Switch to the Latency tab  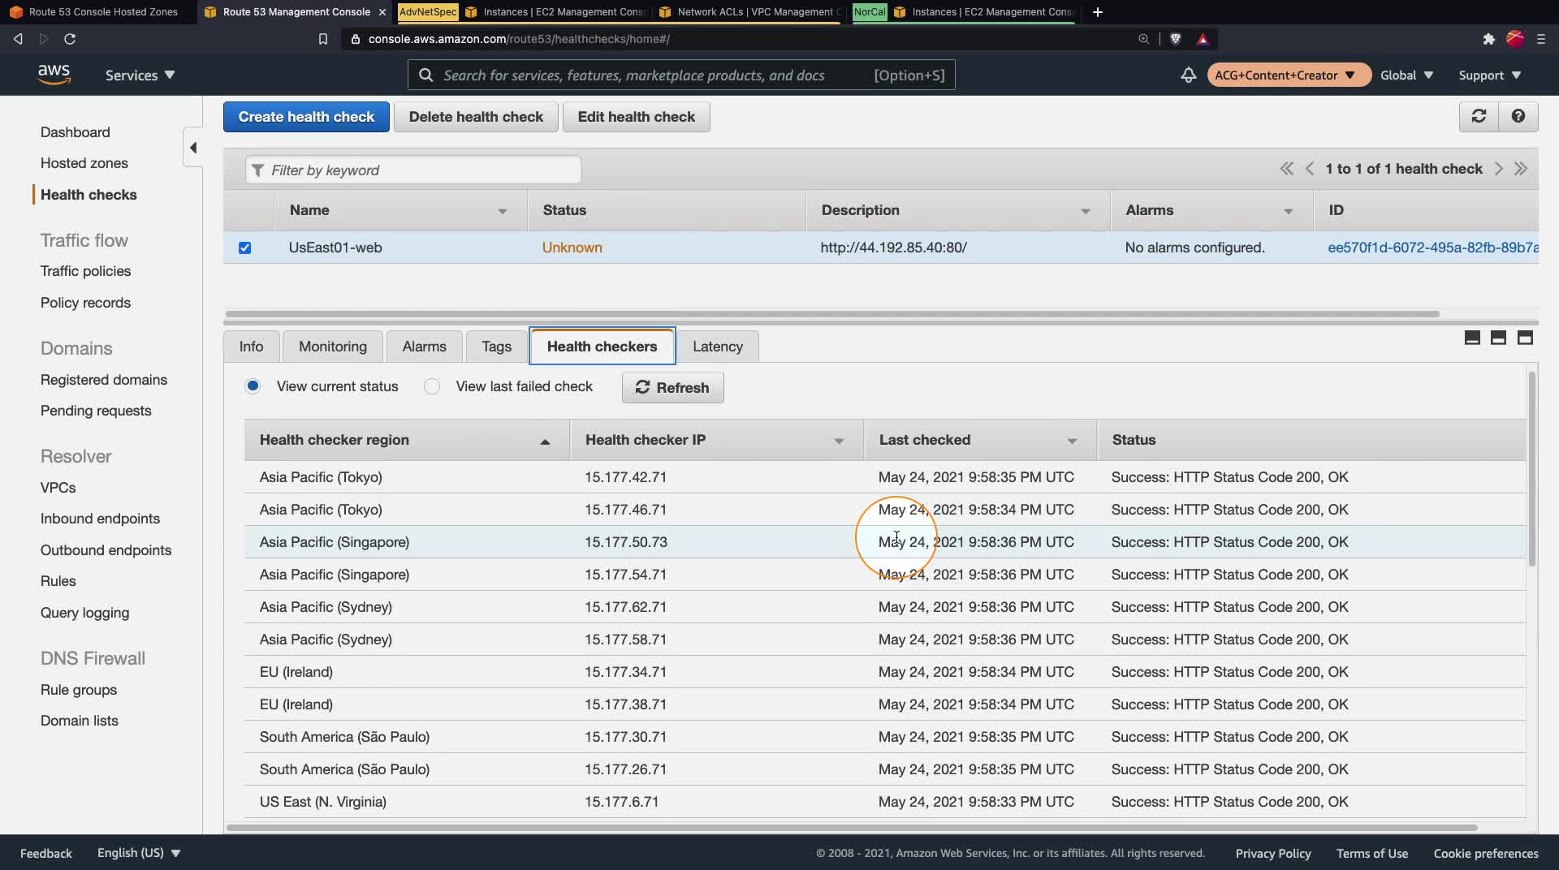click(717, 347)
